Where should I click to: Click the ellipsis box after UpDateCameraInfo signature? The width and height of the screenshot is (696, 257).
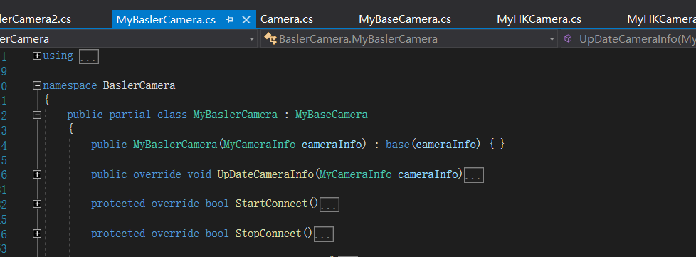point(474,175)
